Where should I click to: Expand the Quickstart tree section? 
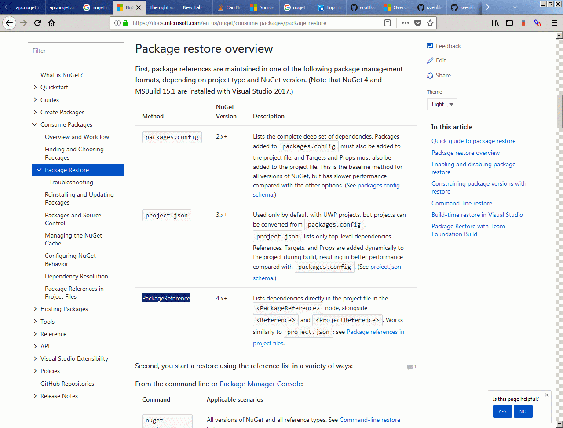tap(35, 87)
